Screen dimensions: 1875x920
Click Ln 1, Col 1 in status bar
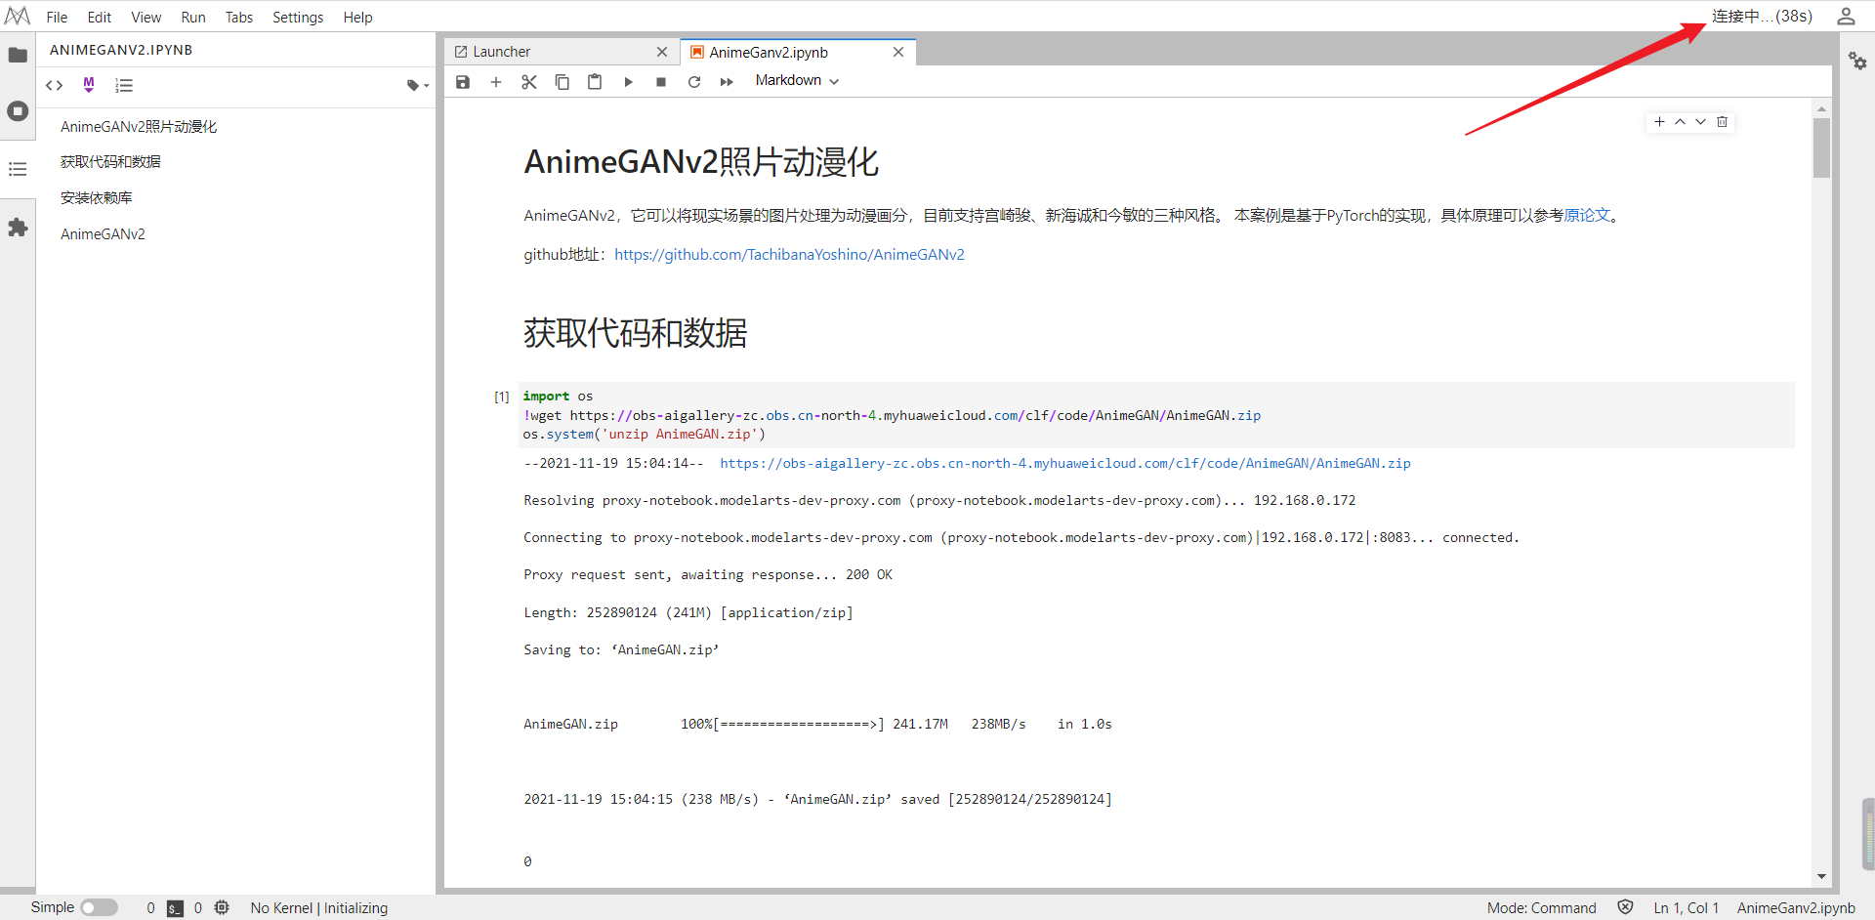tap(1687, 908)
